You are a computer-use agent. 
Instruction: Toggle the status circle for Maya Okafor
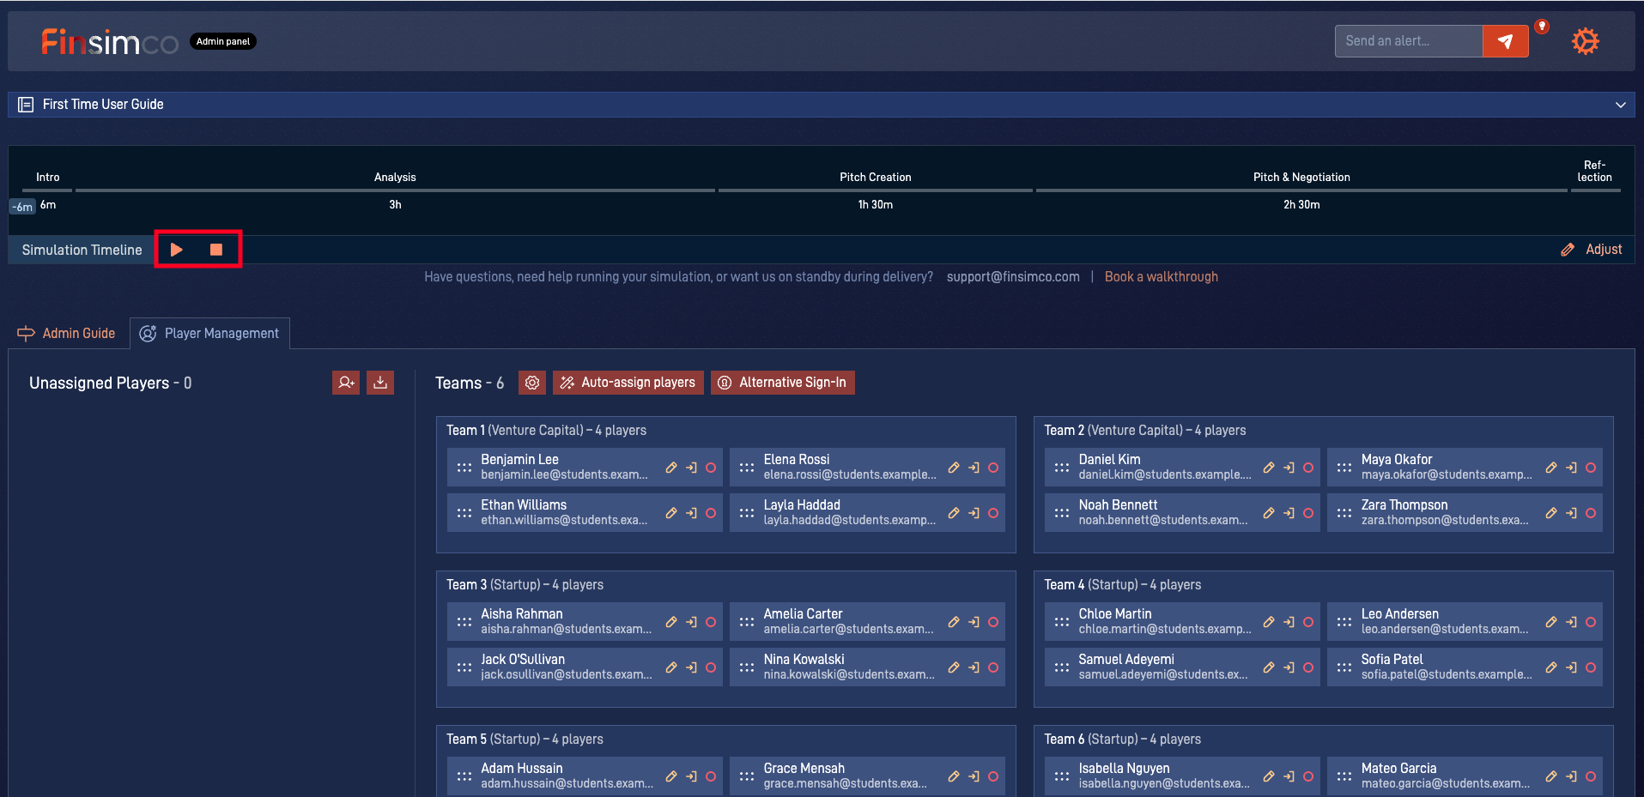pyautogui.click(x=1591, y=468)
